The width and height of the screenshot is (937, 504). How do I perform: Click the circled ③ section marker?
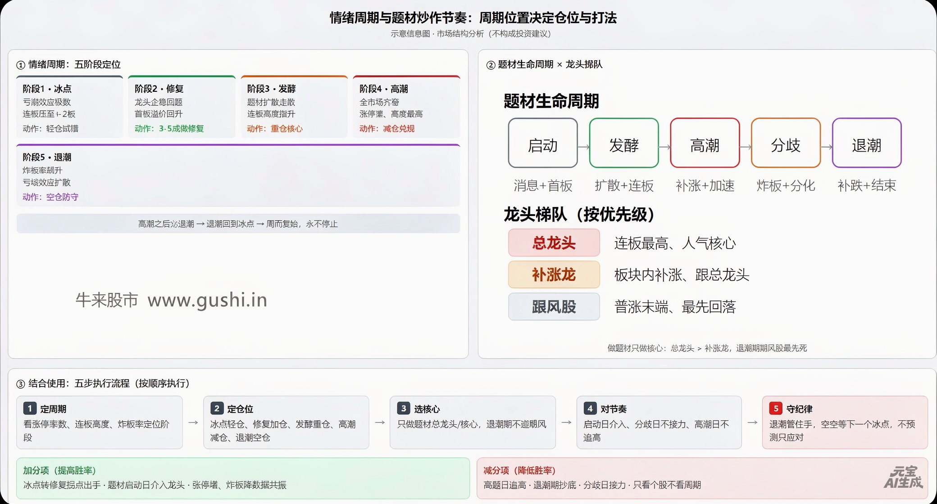pyautogui.click(x=21, y=384)
